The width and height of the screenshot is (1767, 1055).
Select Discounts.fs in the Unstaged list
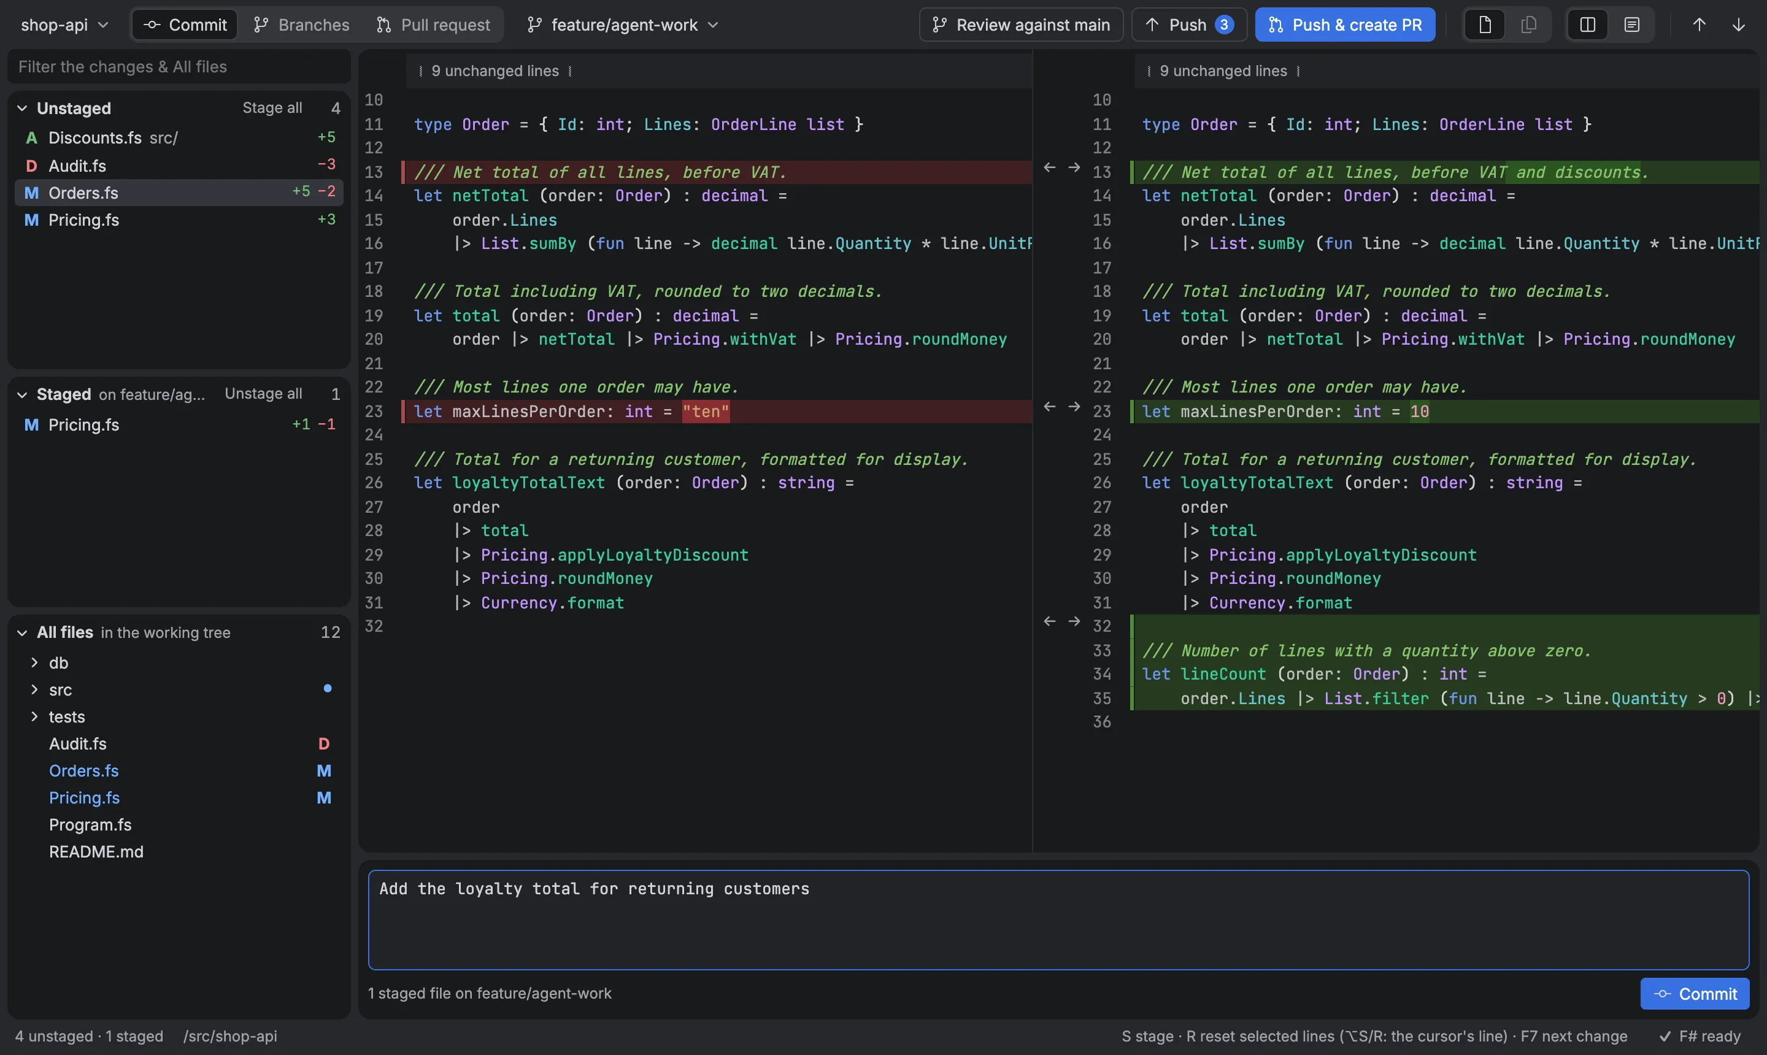179,138
